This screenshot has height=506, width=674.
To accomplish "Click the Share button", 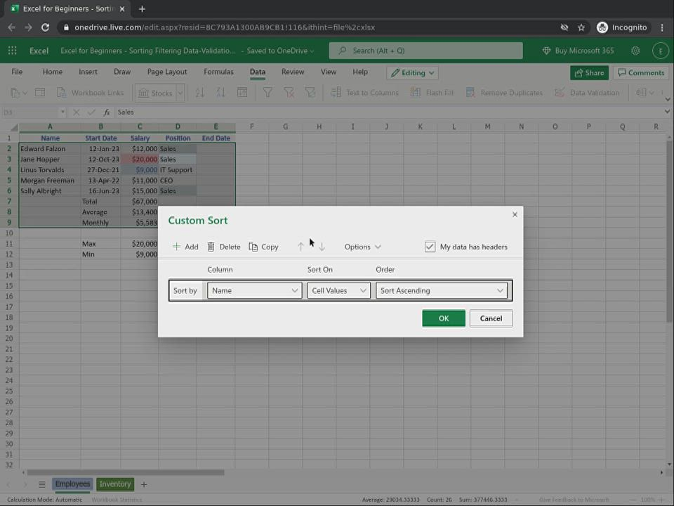I will pyautogui.click(x=589, y=72).
